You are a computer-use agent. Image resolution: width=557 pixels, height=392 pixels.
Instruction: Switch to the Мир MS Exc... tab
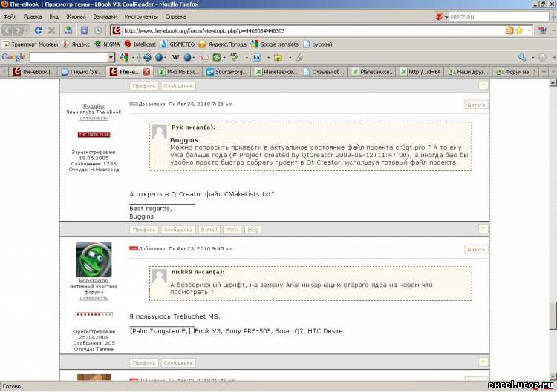pos(179,72)
